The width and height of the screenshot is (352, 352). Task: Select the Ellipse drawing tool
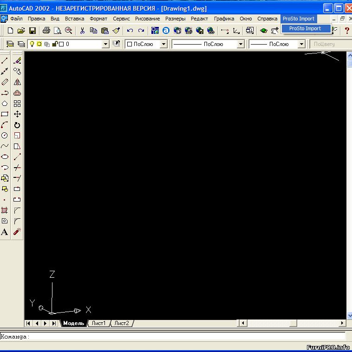5,156
